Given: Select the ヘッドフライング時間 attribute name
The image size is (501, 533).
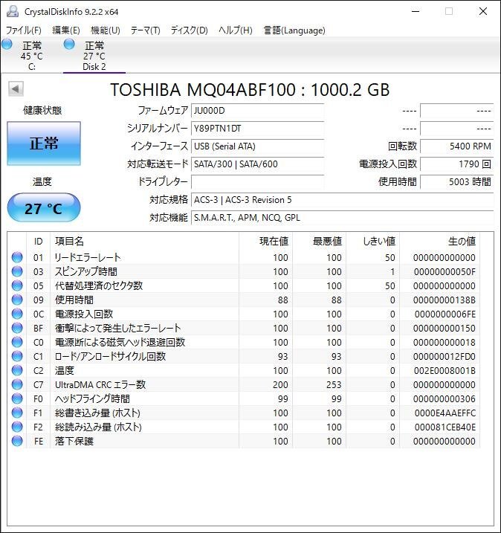Looking at the screenshot, I should point(92,398).
